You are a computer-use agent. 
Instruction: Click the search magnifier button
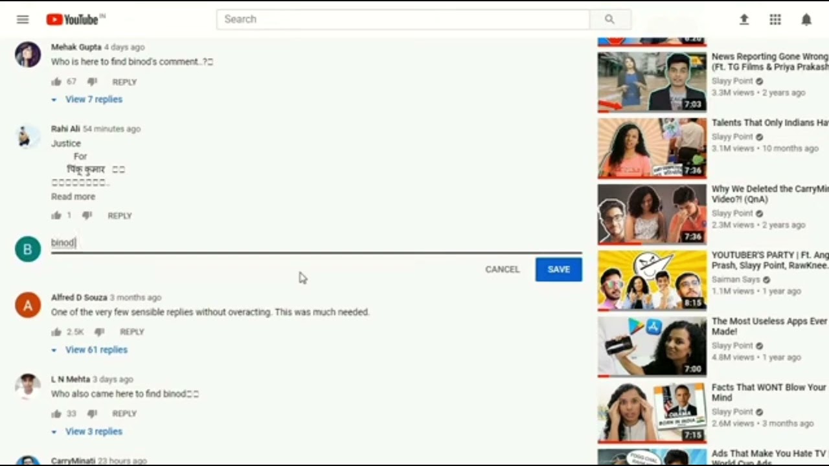[x=609, y=19]
